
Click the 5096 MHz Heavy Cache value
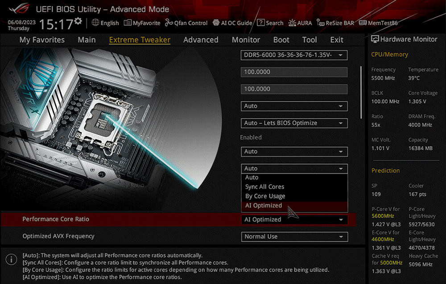(x=421, y=265)
